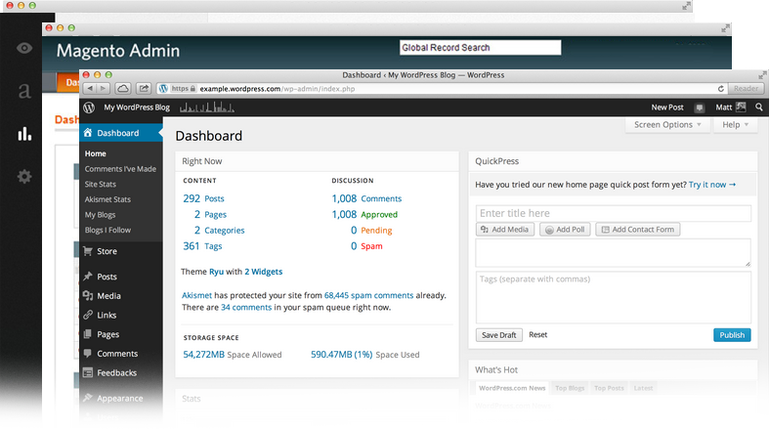769x429 pixels.
Task: Click the Reader button in the address bar
Action: pyautogui.click(x=746, y=88)
